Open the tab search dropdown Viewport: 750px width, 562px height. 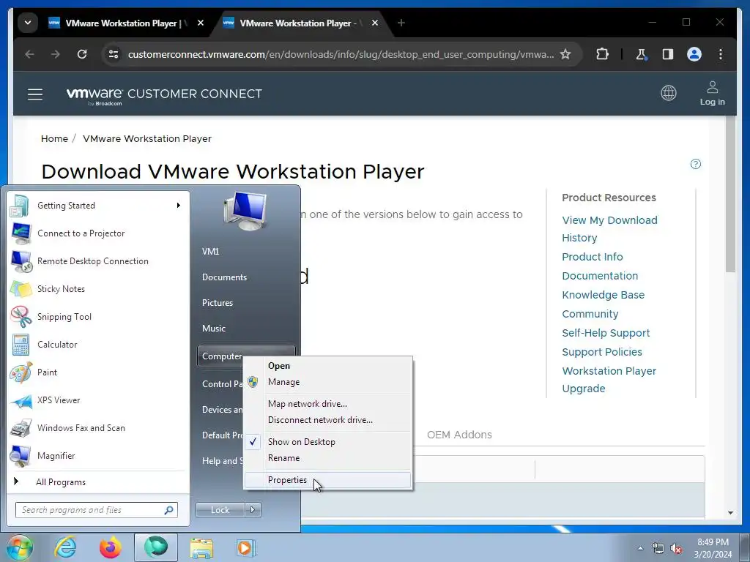click(28, 23)
